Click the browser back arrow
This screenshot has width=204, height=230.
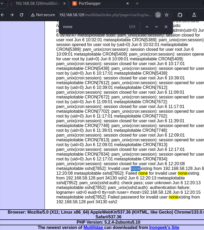[3, 15]
